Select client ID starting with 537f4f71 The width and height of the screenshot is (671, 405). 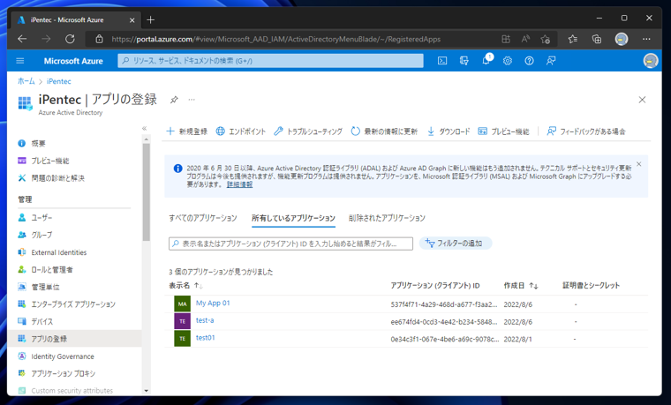(444, 304)
